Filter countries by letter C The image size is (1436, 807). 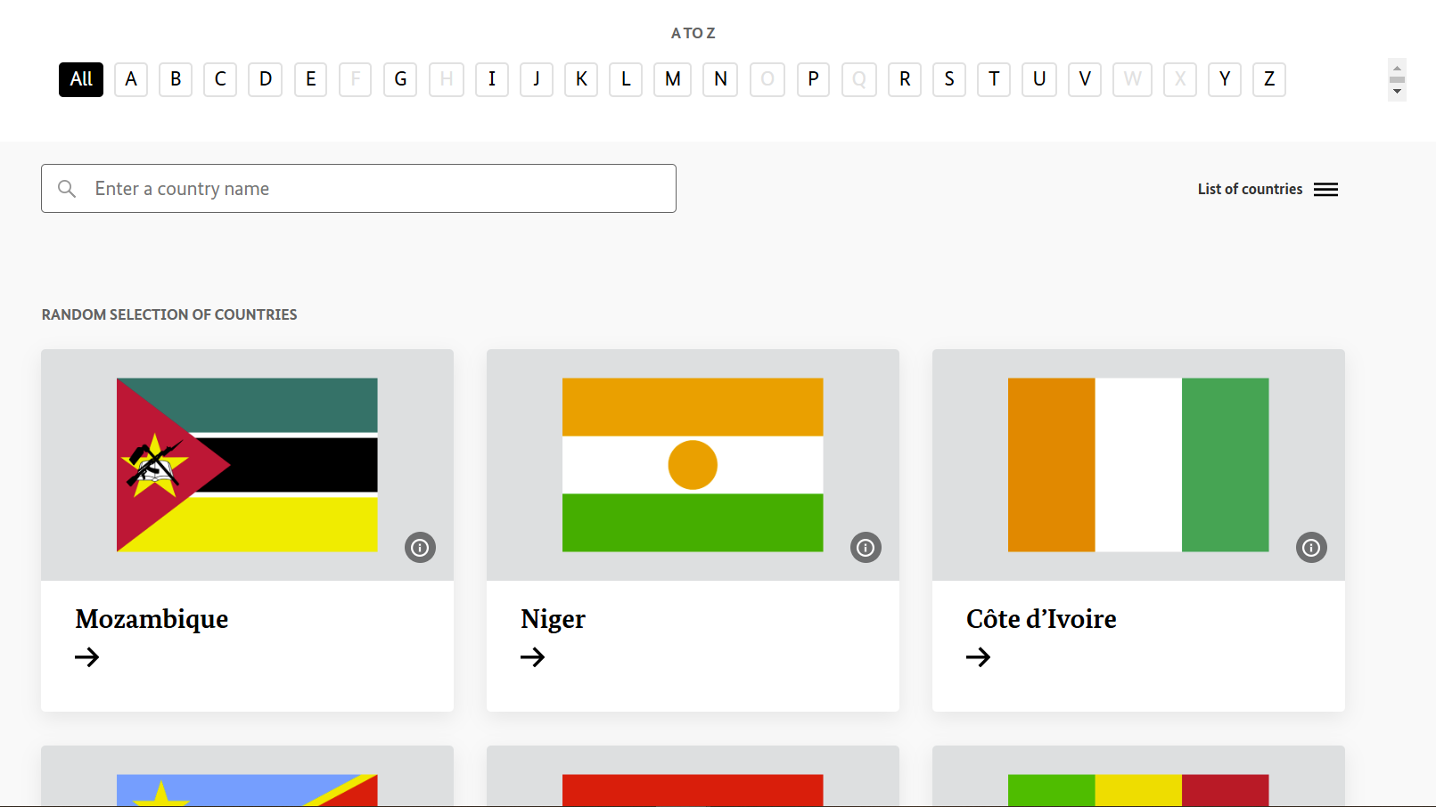220,79
